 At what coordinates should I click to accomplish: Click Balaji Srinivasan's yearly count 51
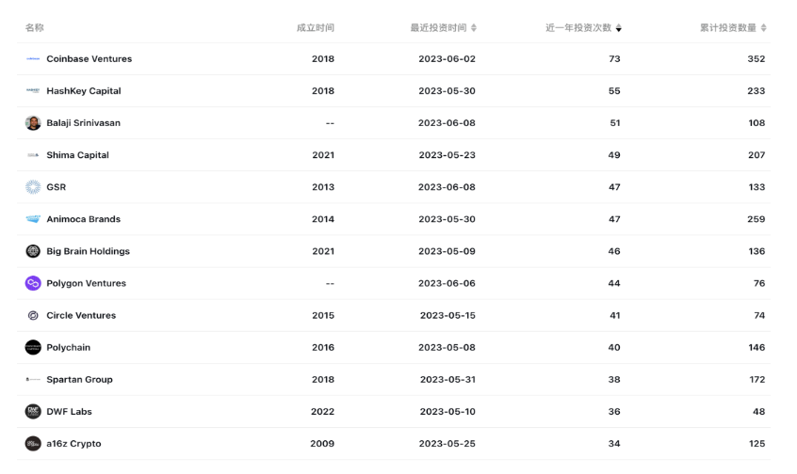[615, 123]
